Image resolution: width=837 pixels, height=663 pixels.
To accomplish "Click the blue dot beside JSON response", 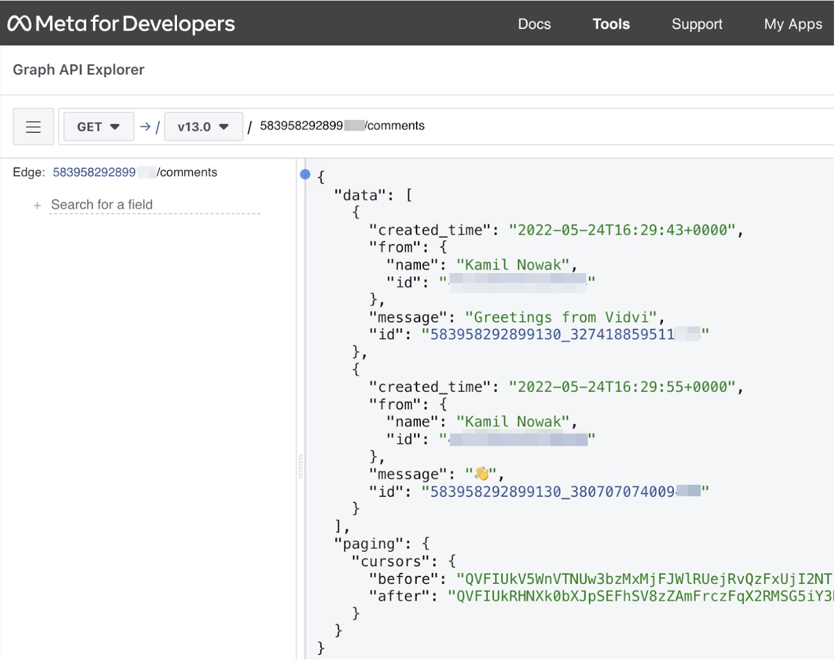I will pos(305,175).
